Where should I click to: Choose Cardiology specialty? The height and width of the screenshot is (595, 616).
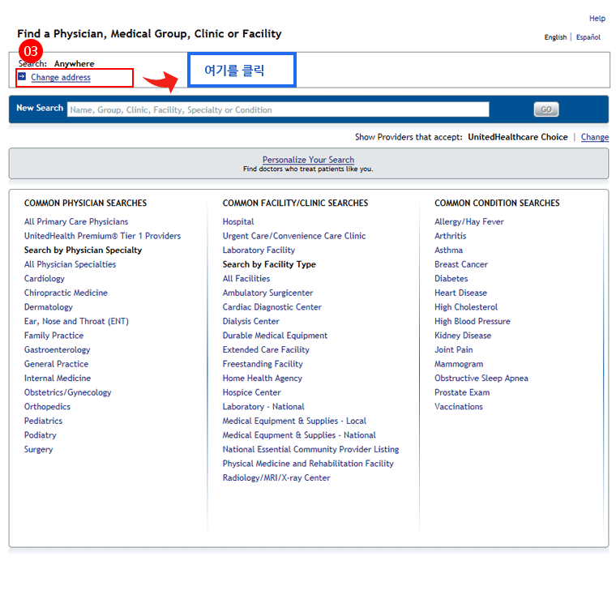[44, 279]
